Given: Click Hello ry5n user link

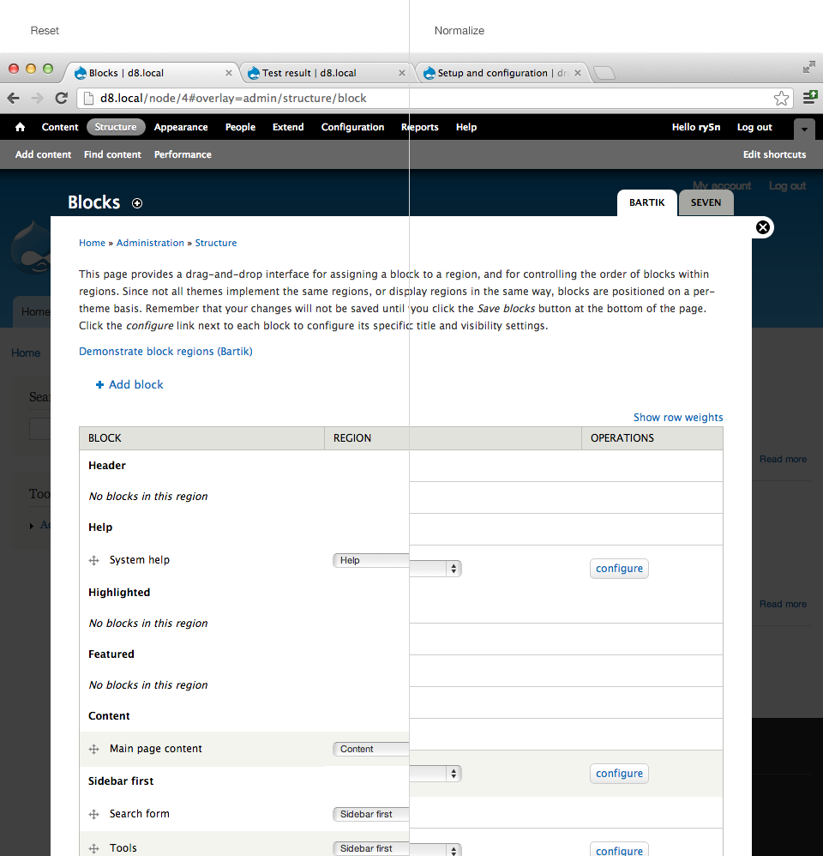Looking at the screenshot, I should 696,127.
